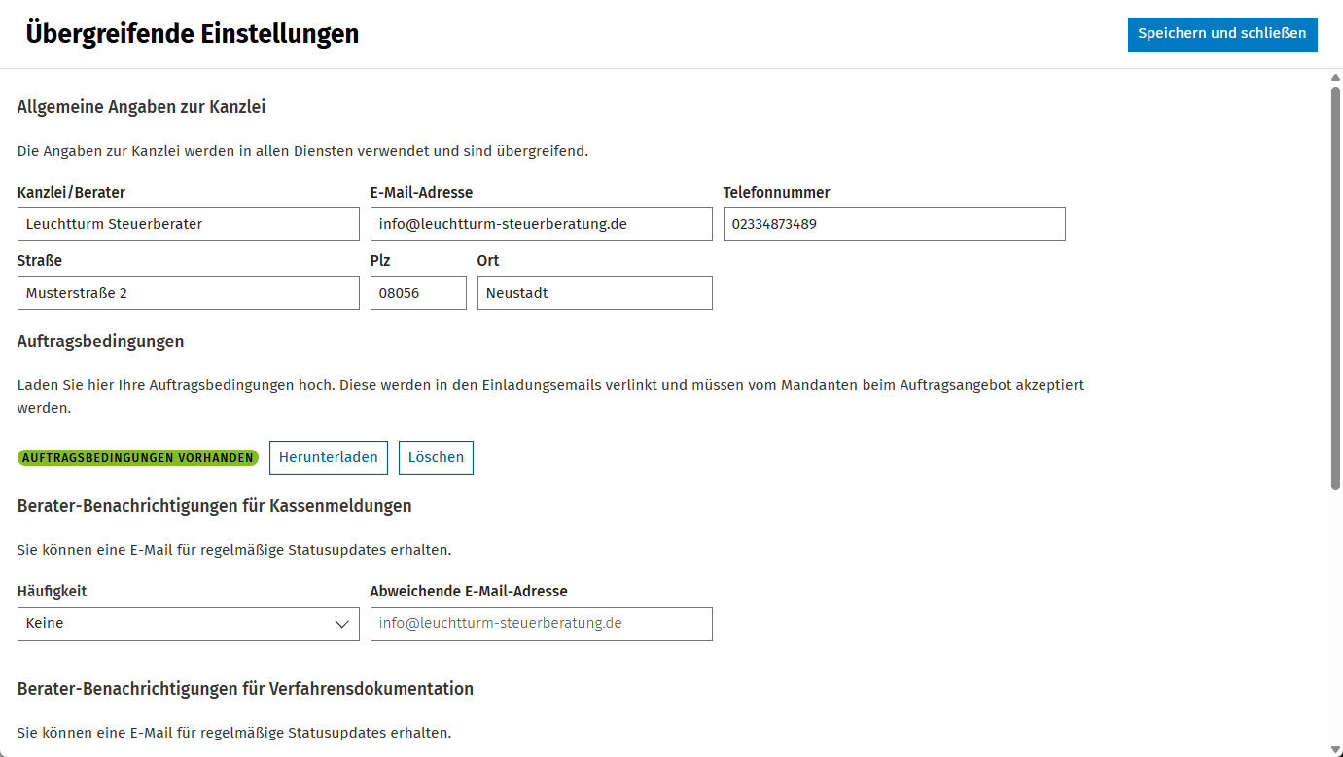Select the Übergreifende Einstellungen page title

(193, 34)
